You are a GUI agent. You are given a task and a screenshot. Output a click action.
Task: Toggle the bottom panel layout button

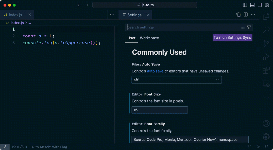[x=252, y=5]
